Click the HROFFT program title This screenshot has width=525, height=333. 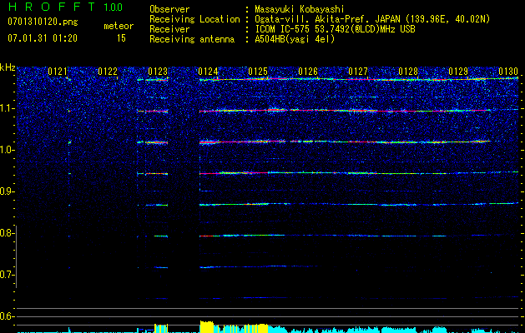52,7
